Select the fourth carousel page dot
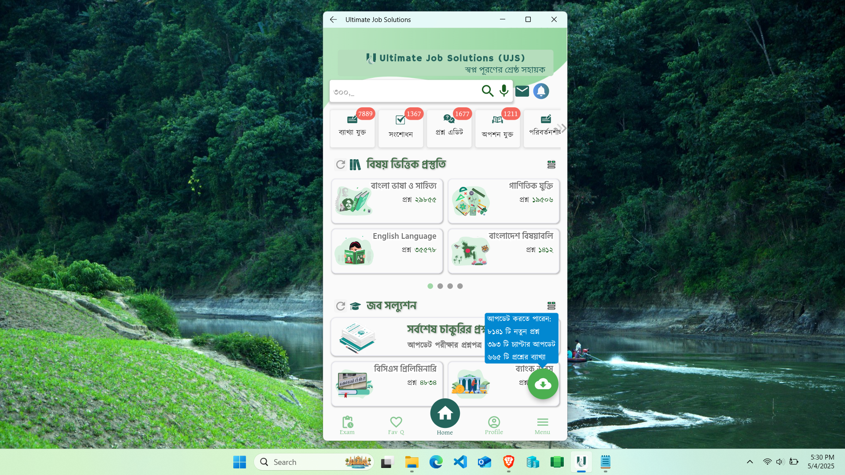This screenshot has height=475, width=845. click(460, 286)
